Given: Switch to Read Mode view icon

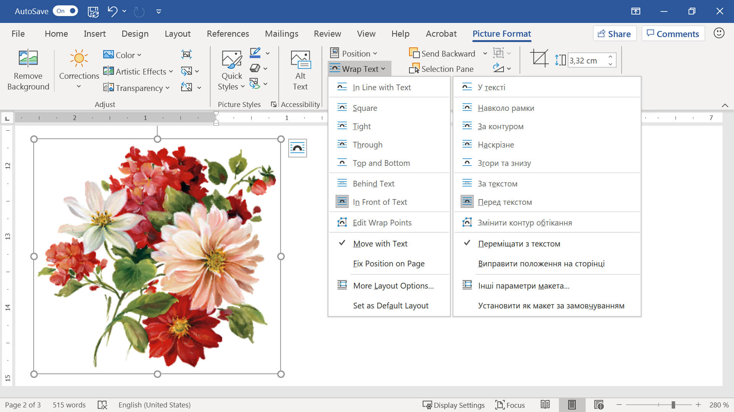Looking at the screenshot, I should click(545, 405).
